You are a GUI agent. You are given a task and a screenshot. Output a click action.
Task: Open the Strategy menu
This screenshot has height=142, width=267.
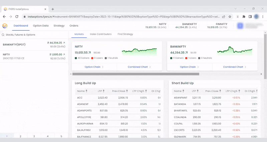pos(59,26)
